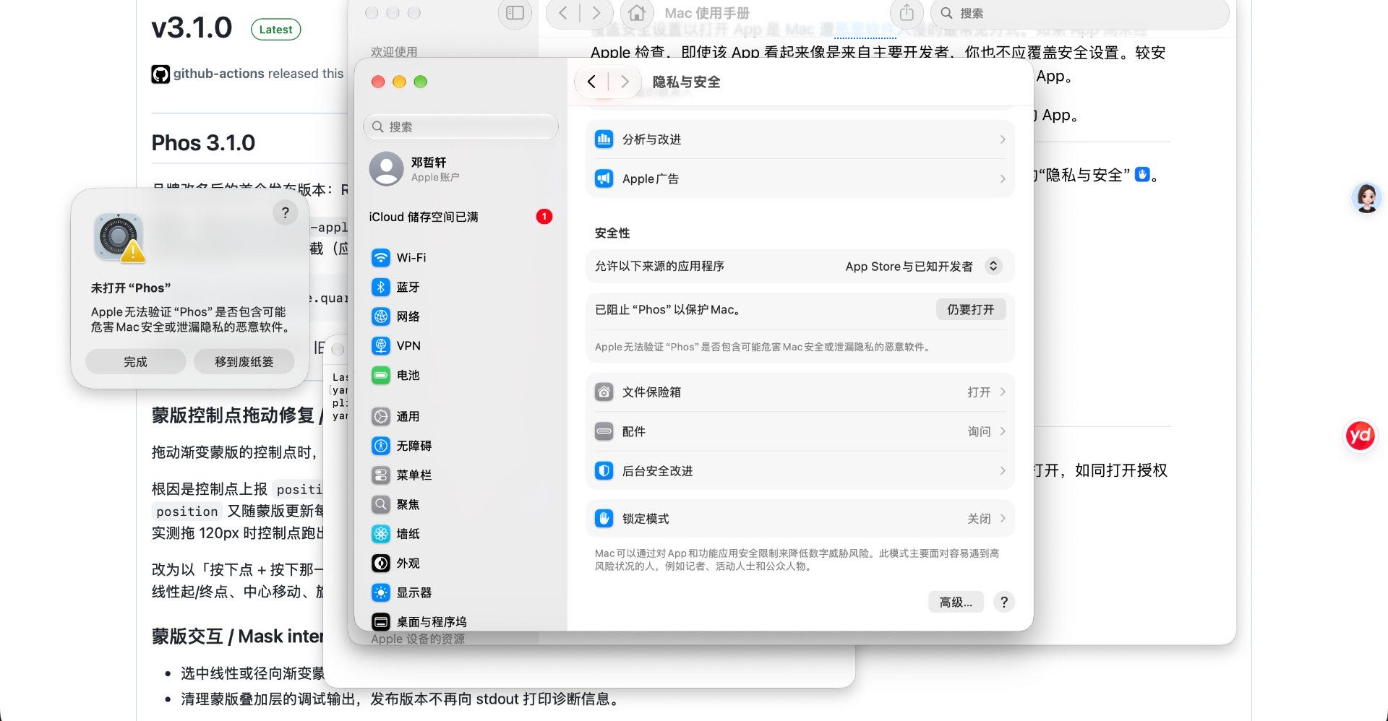Go forward in System Settings navigation
The height and width of the screenshot is (721, 1388).
coord(625,82)
